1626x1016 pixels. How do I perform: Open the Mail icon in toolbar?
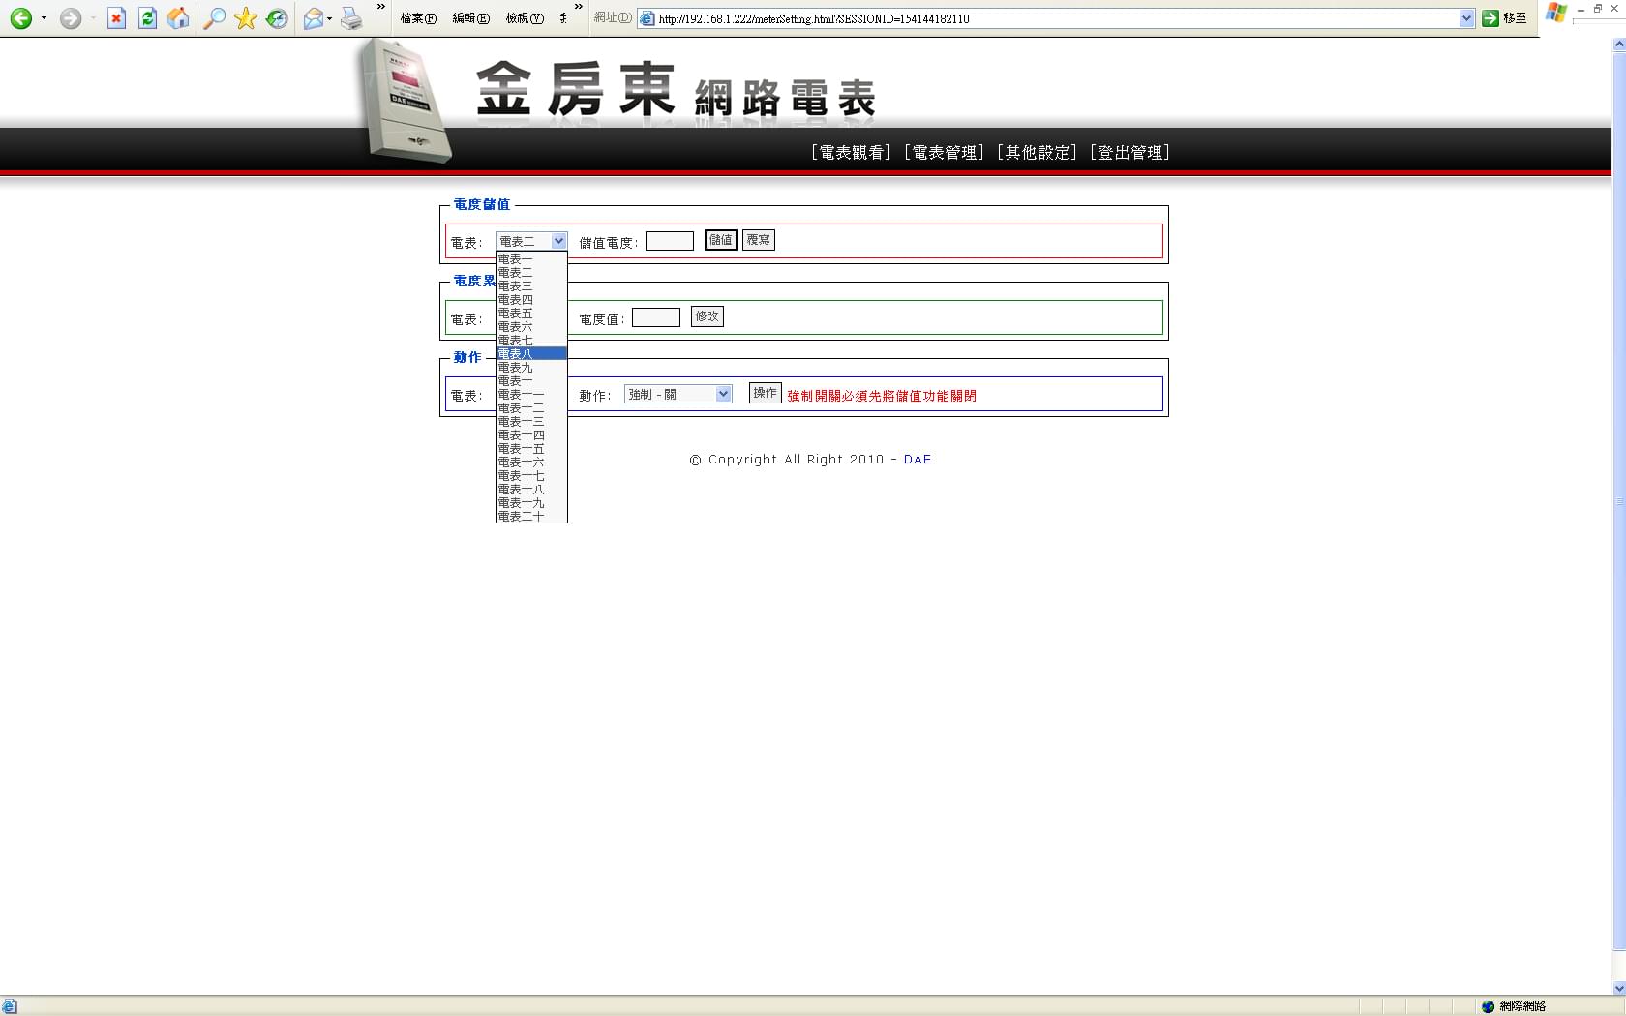(x=313, y=18)
